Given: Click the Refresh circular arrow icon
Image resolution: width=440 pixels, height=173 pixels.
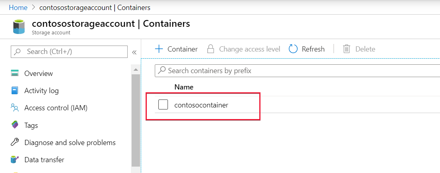Looking at the screenshot, I should tap(294, 49).
